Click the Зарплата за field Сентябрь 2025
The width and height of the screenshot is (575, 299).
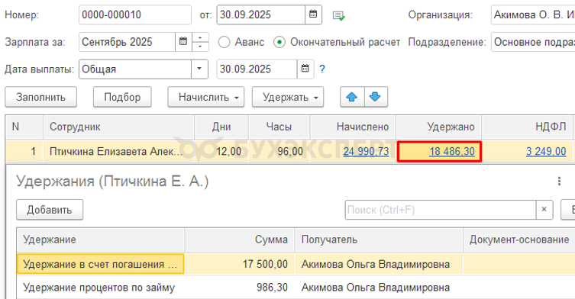coord(127,42)
